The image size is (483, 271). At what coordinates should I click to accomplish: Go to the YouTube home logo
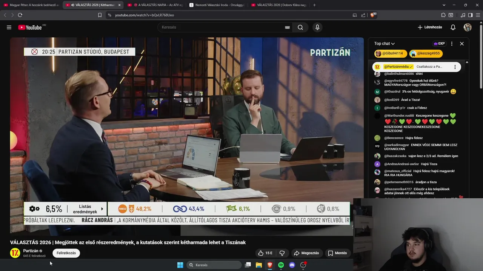click(x=30, y=27)
